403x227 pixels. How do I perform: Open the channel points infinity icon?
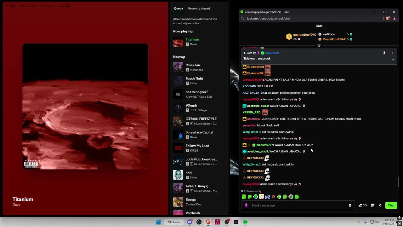click(x=365, y=205)
